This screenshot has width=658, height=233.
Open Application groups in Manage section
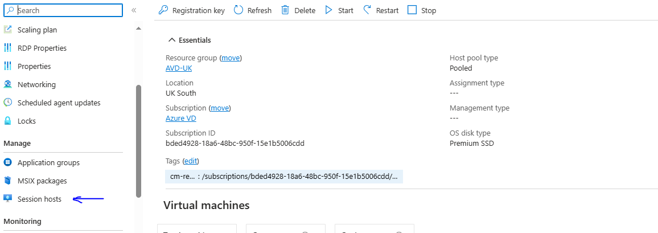48,163
